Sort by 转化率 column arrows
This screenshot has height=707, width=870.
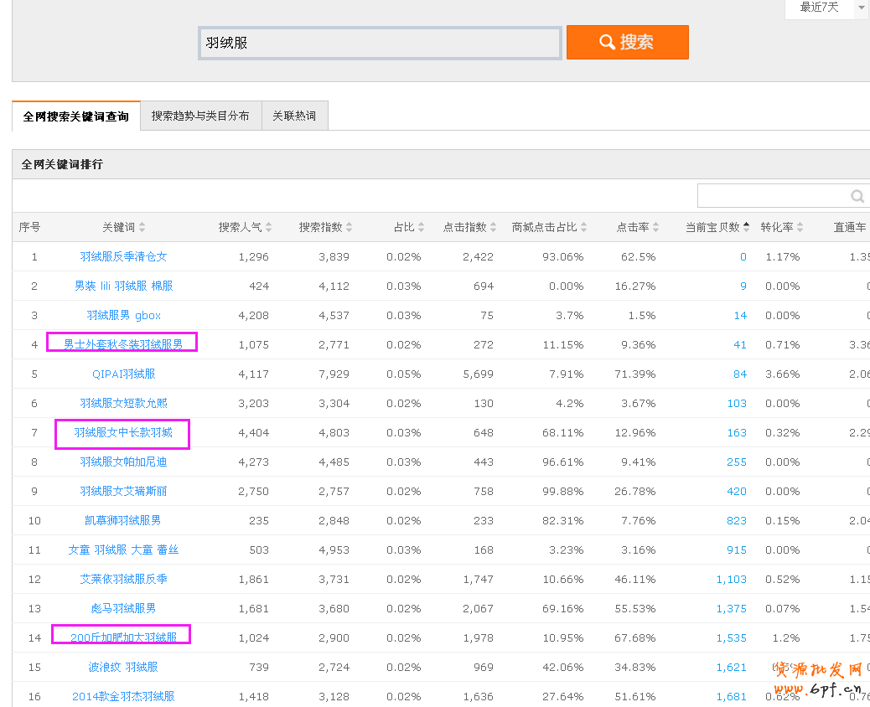click(x=800, y=228)
